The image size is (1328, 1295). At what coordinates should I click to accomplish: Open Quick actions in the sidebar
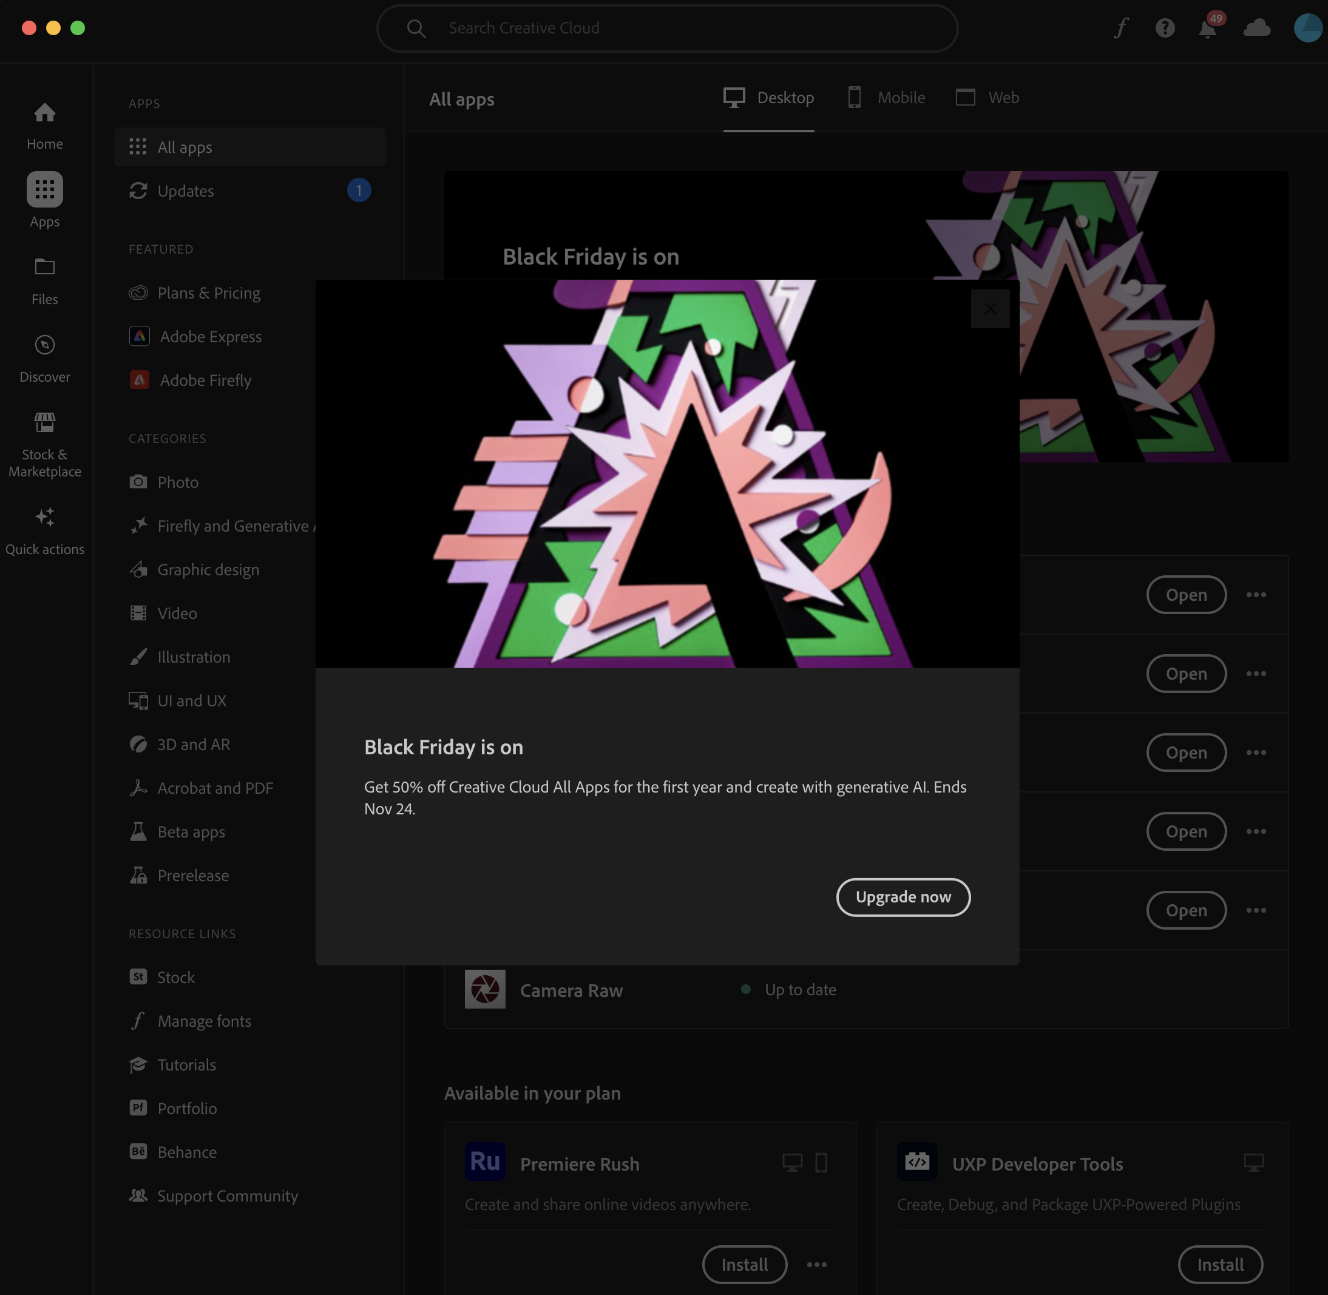pos(44,527)
